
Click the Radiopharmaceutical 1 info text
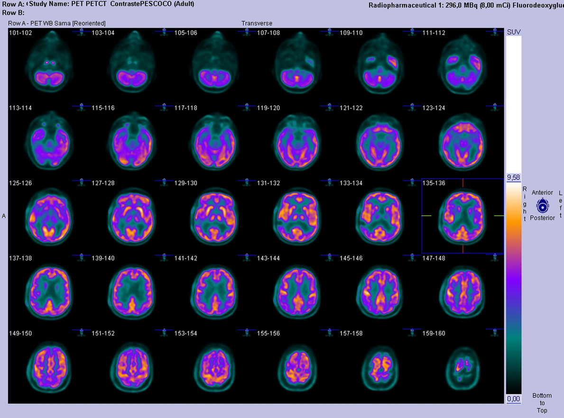(x=465, y=6)
